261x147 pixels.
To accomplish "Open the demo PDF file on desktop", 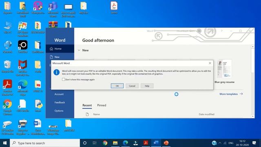I will pos(114,7).
